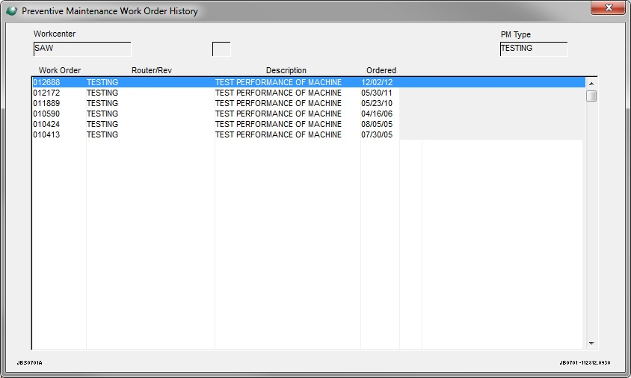The image size is (631, 378).
Task: Click the PM Type field showing TESTING
Action: pyautogui.click(x=534, y=49)
